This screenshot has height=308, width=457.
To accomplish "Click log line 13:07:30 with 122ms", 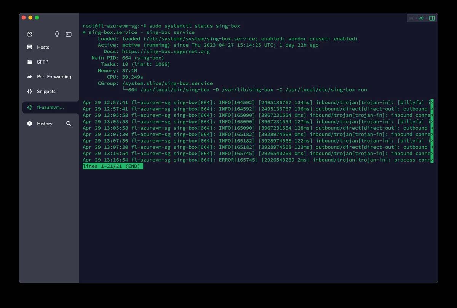I will pyautogui.click(x=258, y=141).
